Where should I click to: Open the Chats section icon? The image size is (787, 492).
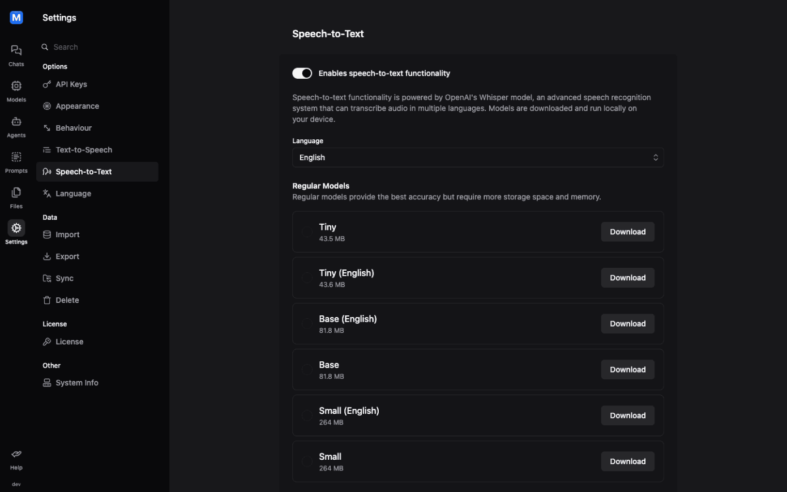coord(16,51)
